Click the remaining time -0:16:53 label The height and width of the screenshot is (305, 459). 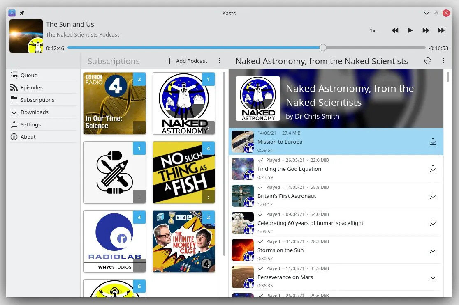438,48
